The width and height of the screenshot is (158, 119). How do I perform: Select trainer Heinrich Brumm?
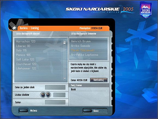[89, 41]
